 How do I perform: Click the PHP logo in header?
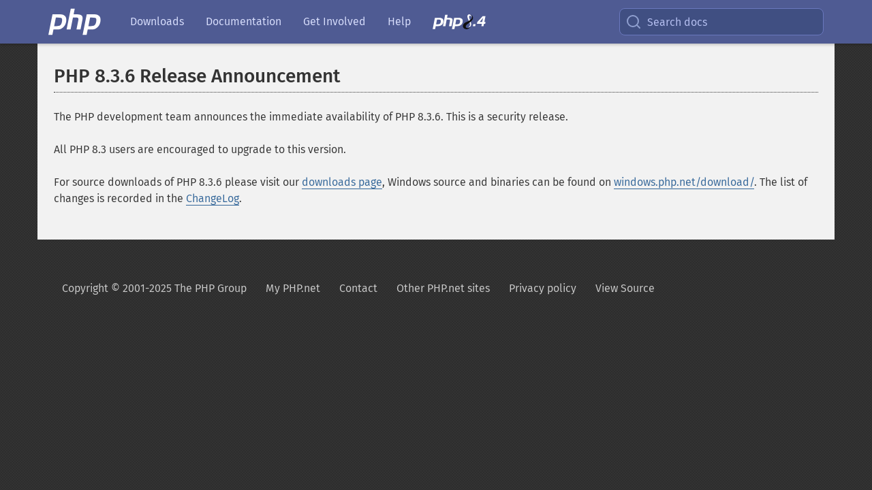[x=74, y=22]
